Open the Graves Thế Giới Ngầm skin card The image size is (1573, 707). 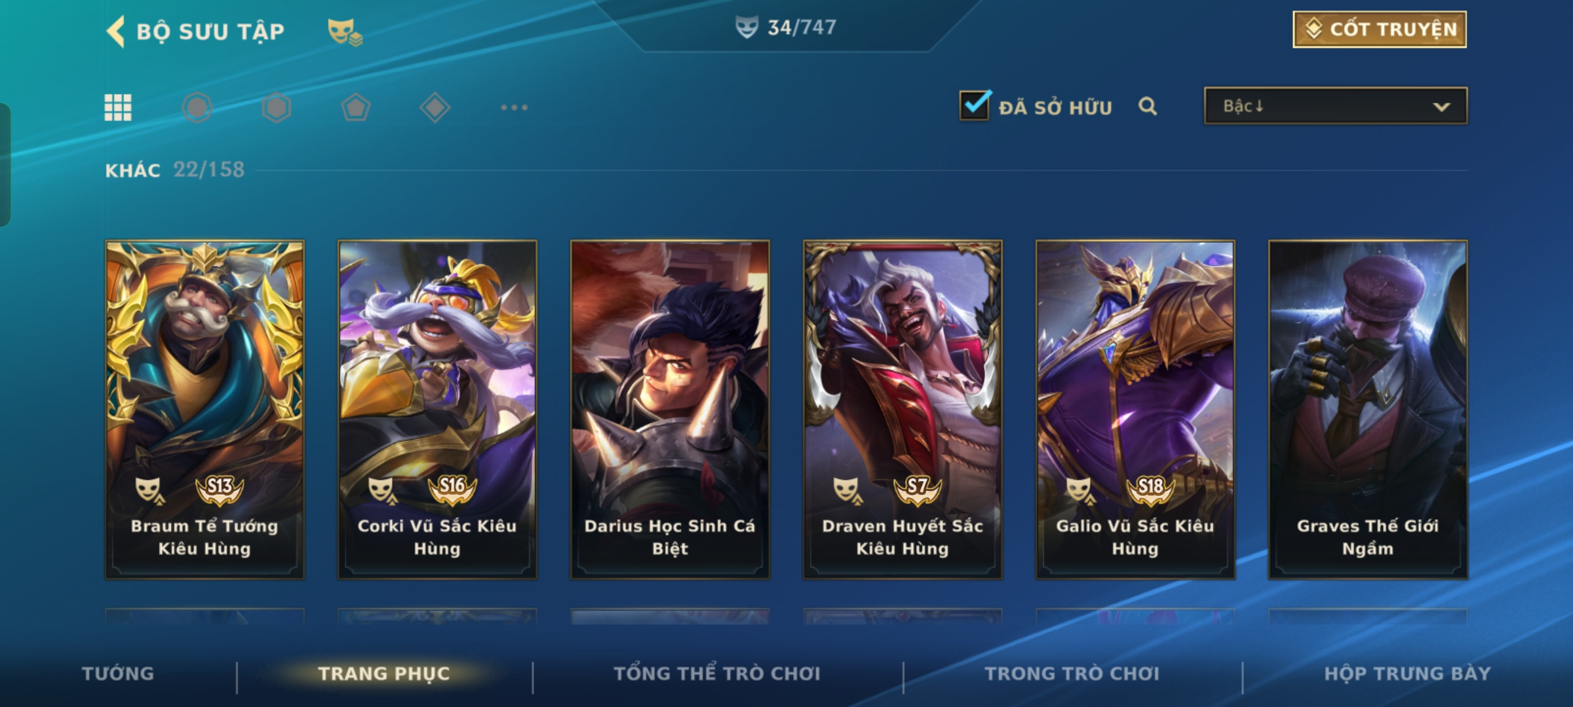[1368, 410]
